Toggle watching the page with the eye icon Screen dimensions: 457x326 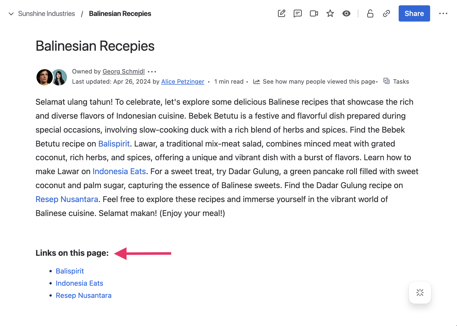coord(346,14)
